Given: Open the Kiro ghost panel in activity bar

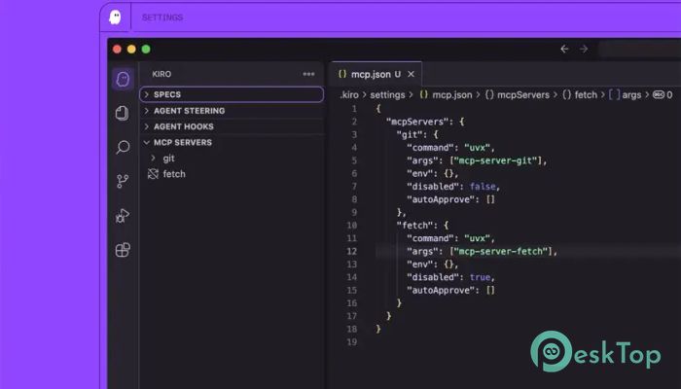Looking at the screenshot, I should pyautogui.click(x=123, y=79).
